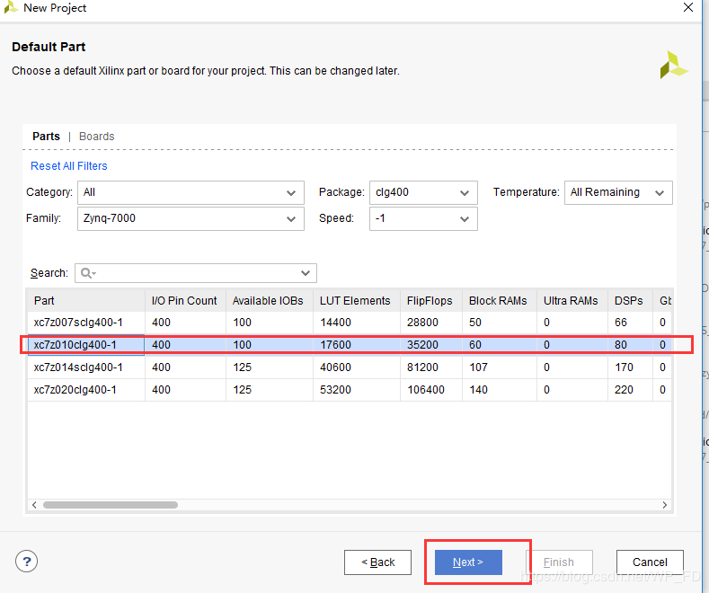The image size is (709, 593).
Task: Close the New Project dialog
Action: 688,8
